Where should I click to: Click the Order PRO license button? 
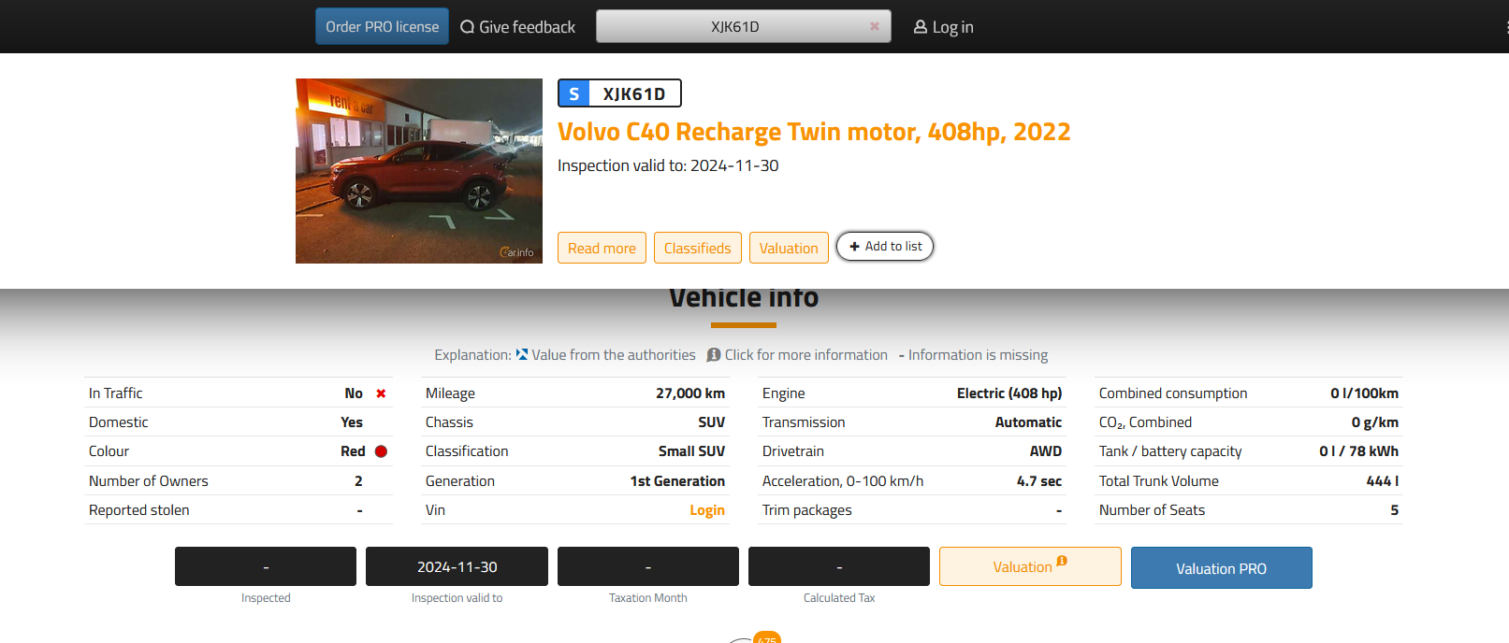[382, 26]
